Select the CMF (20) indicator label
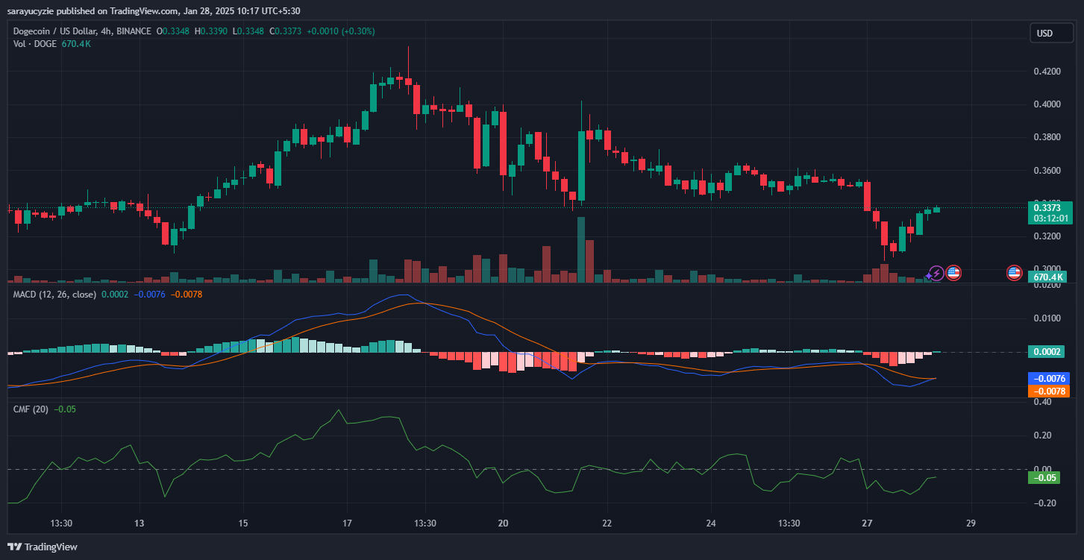1084x560 pixels. pyautogui.click(x=32, y=409)
